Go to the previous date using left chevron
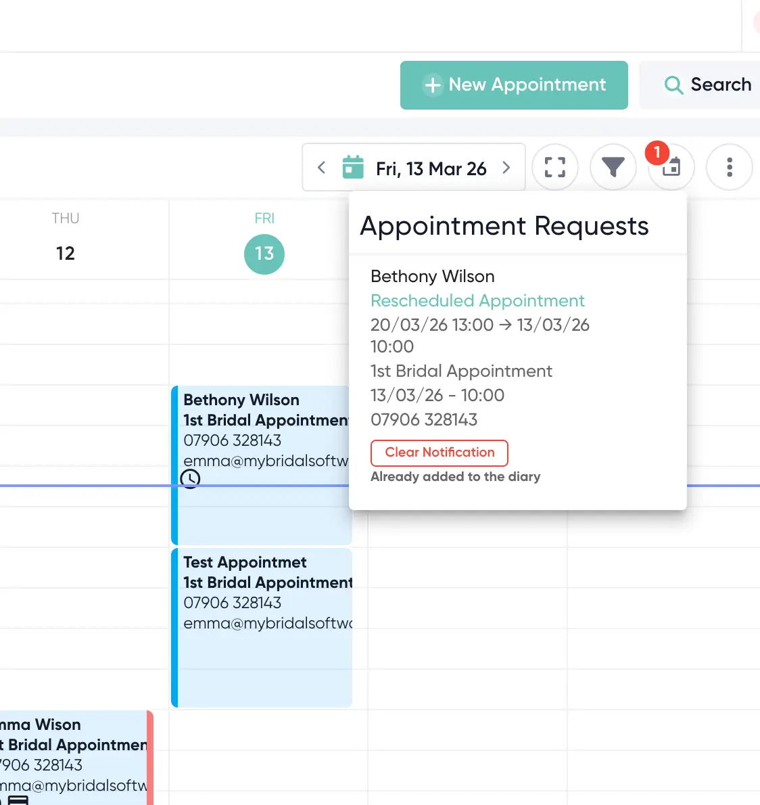The image size is (760, 805). [x=322, y=168]
